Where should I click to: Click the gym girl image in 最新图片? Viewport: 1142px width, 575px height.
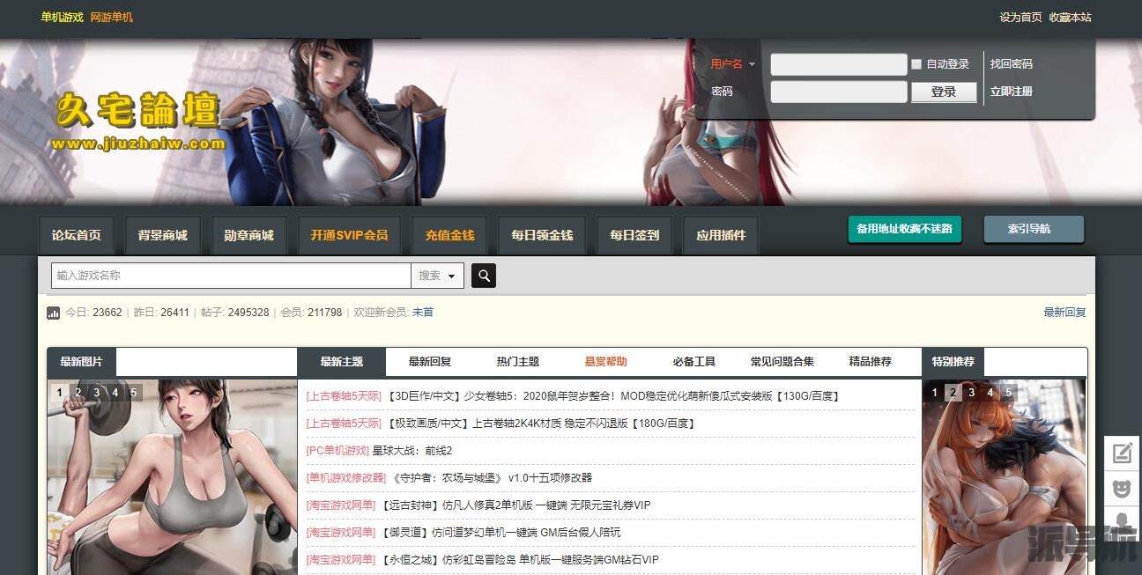point(173,477)
